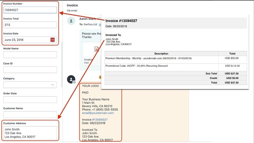Click the 'Description' column header
Viewport: 254px width, 143px height.
pos(161,54)
